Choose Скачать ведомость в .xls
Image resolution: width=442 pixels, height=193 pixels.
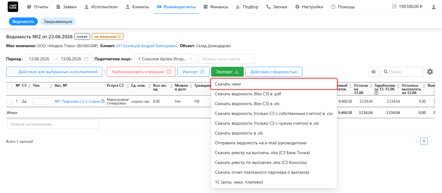click(274, 133)
